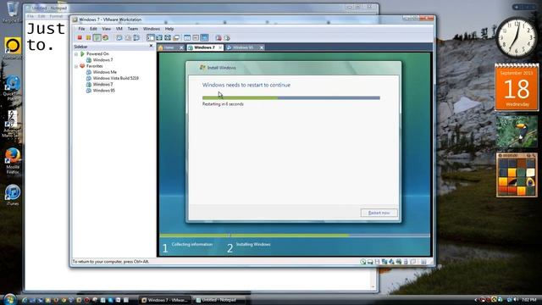The height and width of the screenshot is (305, 542).
Task: Click the Full Screen toolbar icon
Action: click(168, 37)
